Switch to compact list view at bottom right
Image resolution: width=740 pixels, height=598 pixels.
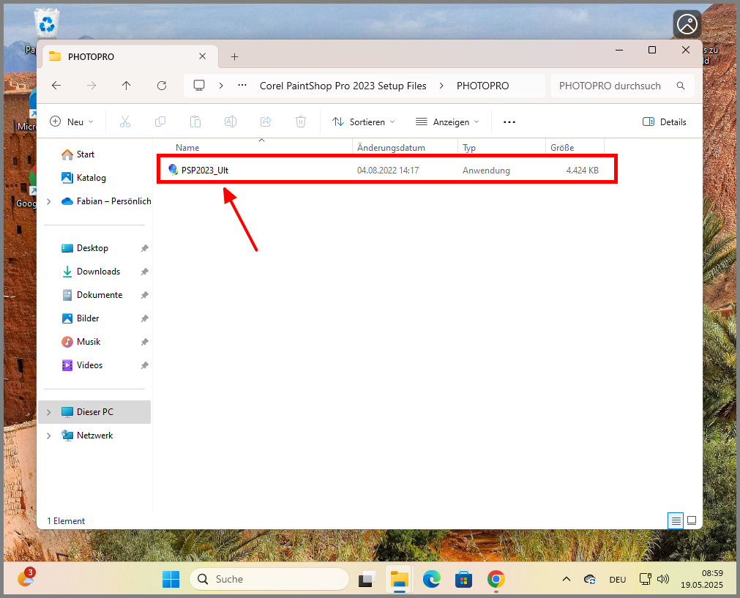coord(676,520)
